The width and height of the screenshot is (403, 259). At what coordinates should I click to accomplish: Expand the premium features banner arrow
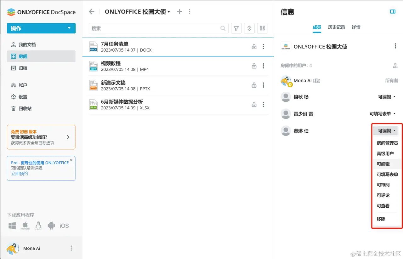[68, 137]
